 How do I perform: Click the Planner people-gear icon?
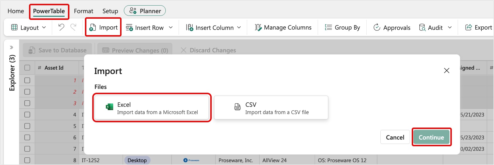point(133,11)
